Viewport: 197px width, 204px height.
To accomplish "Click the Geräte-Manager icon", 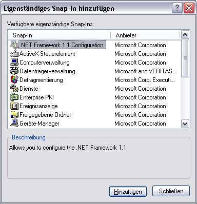I will pyautogui.click(x=14, y=124).
